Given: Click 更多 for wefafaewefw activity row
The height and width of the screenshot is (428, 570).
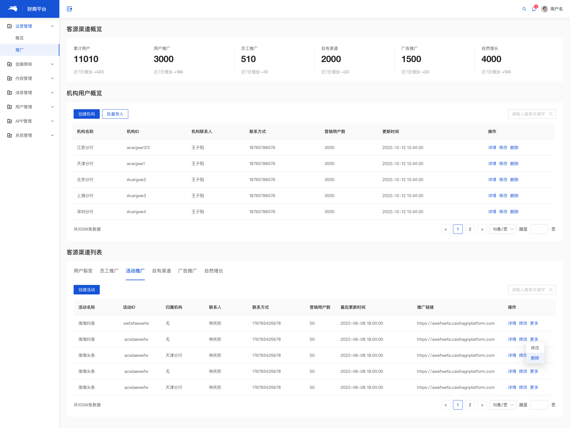Looking at the screenshot, I should click(x=534, y=323).
